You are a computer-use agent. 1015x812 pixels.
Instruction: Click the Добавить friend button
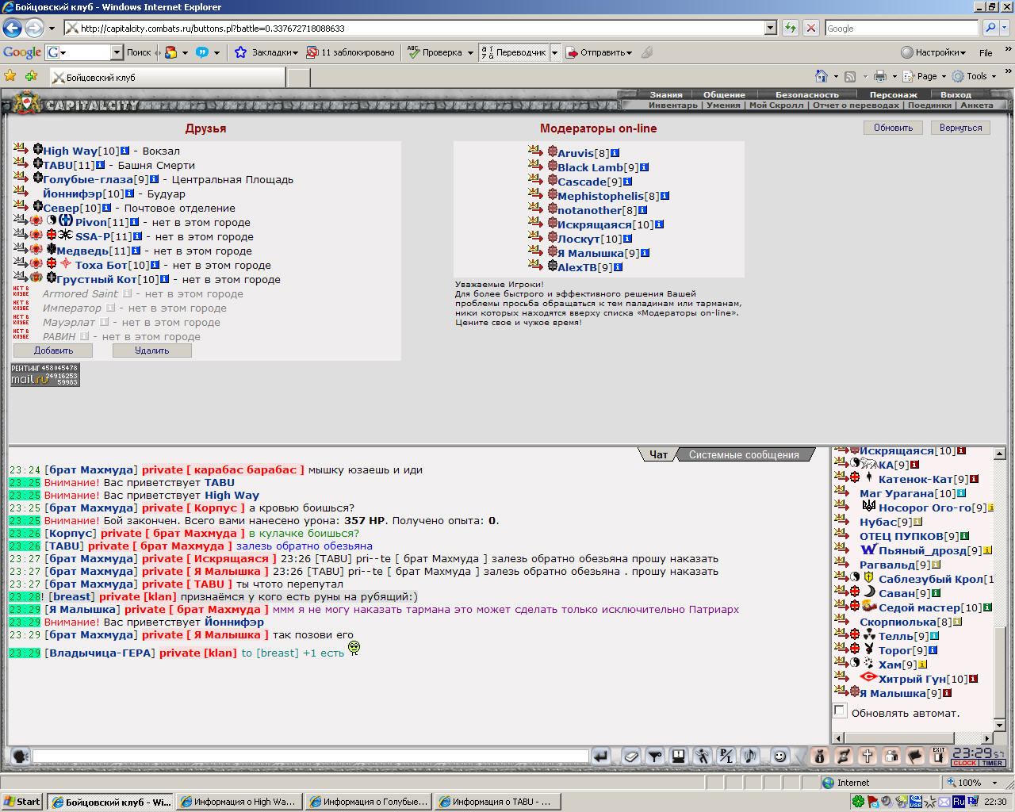click(x=53, y=350)
